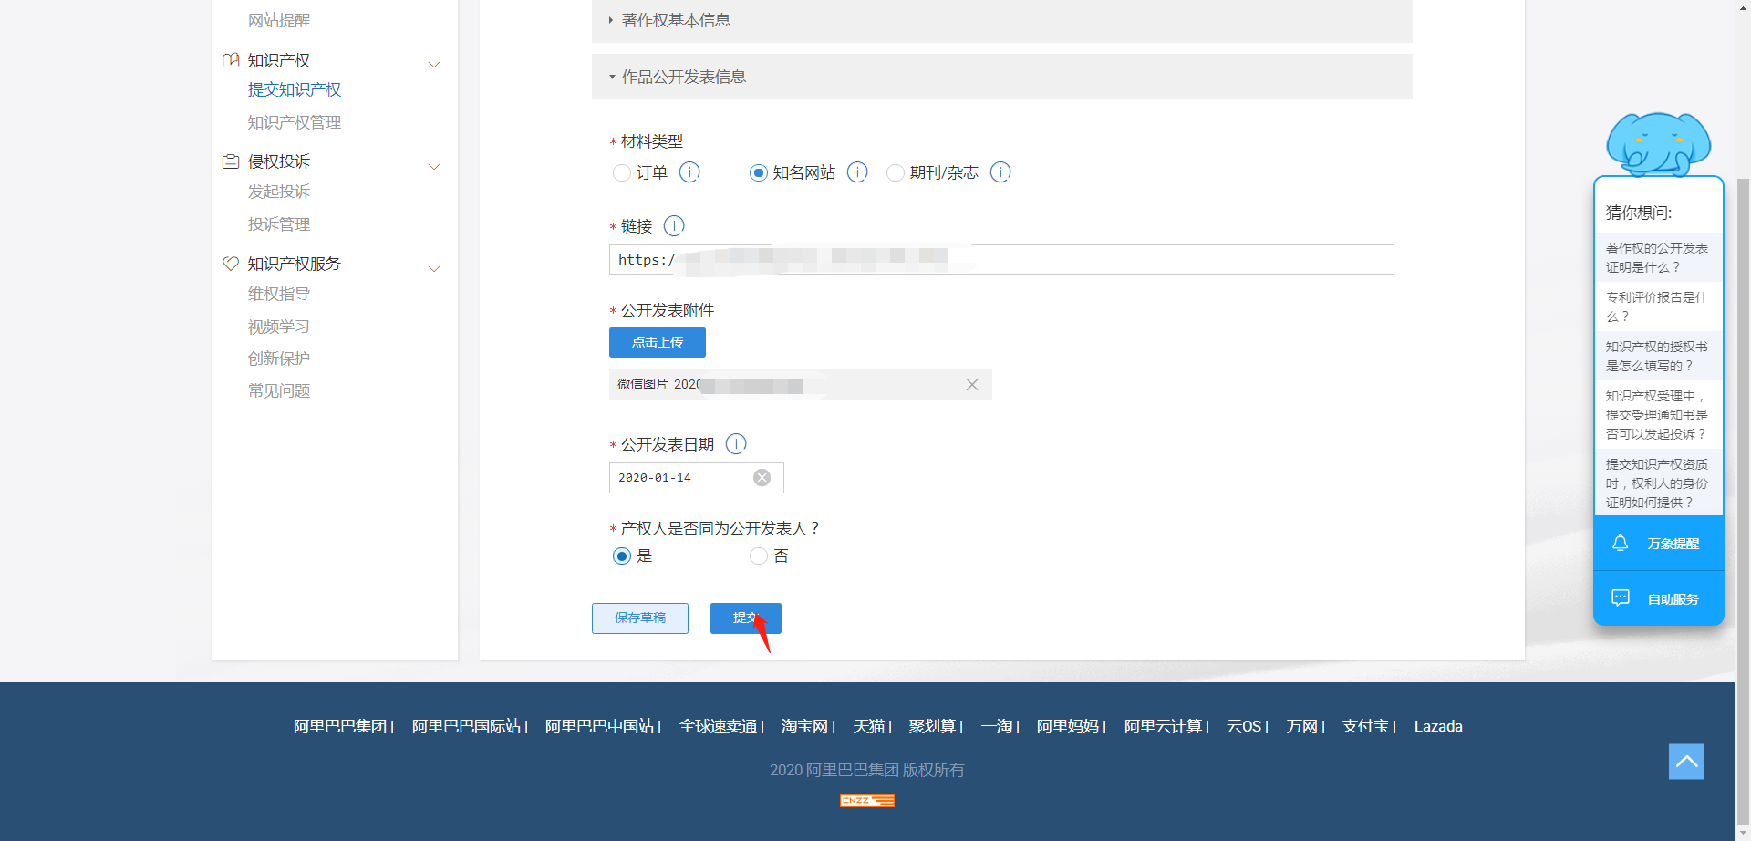The width and height of the screenshot is (1751, 841).
Task: Open Lazada footer link
Action: coord(1438,726)
